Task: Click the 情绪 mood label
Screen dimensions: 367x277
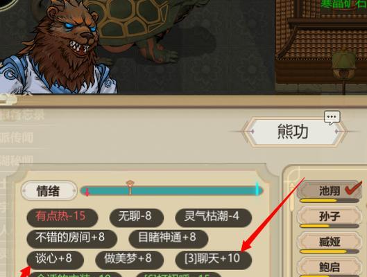Action: pyautogui.click(x=49, y=190)
